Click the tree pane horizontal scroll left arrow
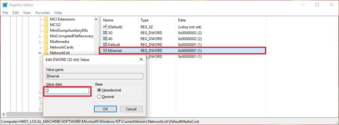The height and width of the screenshot is (125, 339). [x=3, y=114]
